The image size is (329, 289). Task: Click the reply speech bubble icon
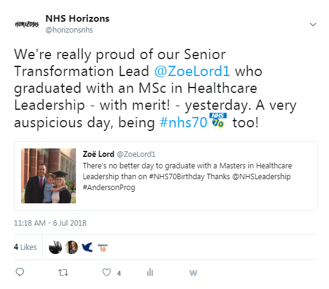tap(20, 272)
